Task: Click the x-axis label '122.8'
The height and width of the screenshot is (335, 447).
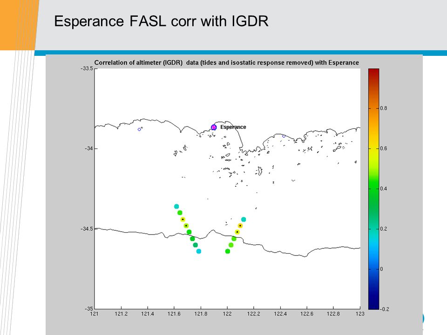Action: pyautogui.click(x=333, y=314)
